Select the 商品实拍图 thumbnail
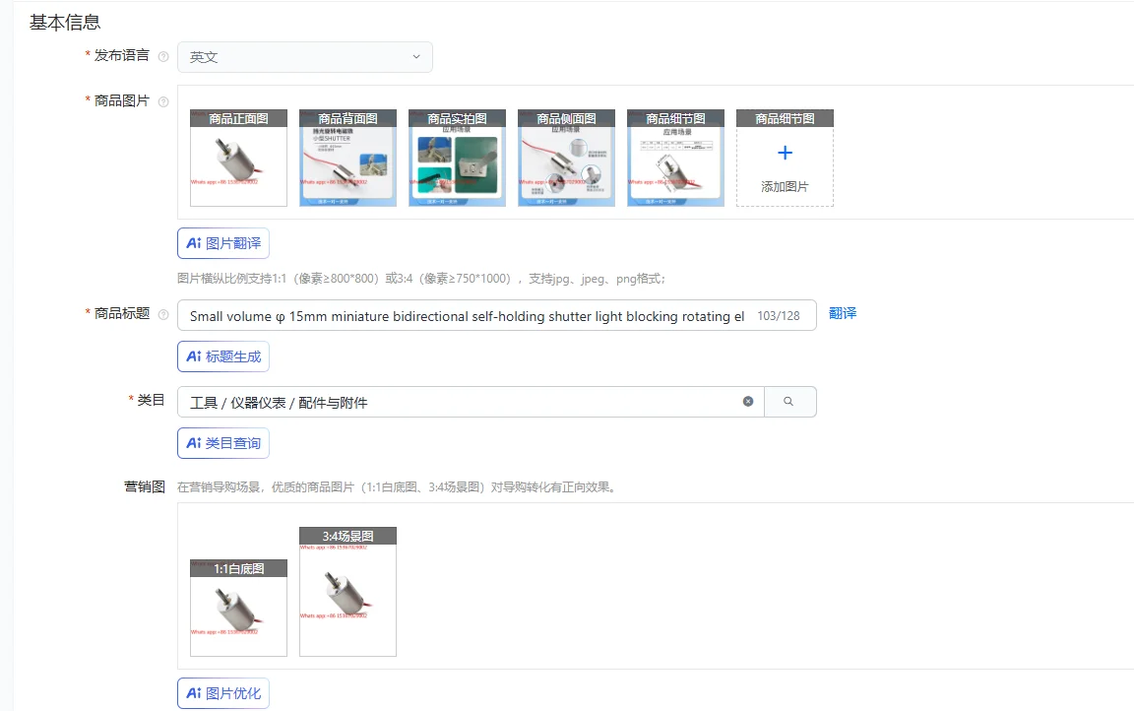The height and width of the screenshot is (711, 1134). point(457,158)
